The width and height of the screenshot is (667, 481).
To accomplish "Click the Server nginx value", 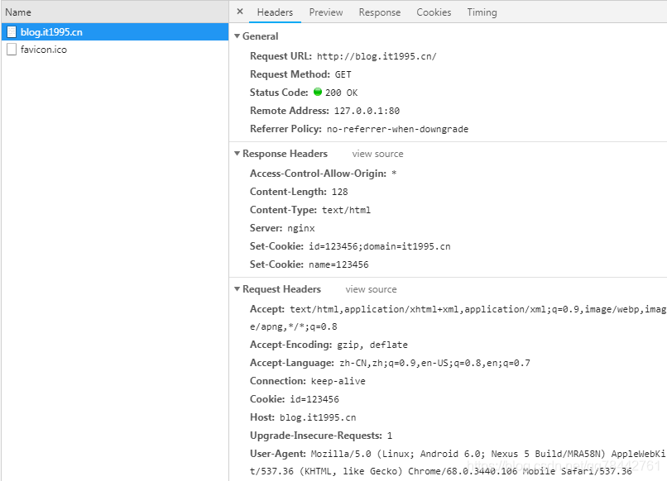I will point(300,228).
